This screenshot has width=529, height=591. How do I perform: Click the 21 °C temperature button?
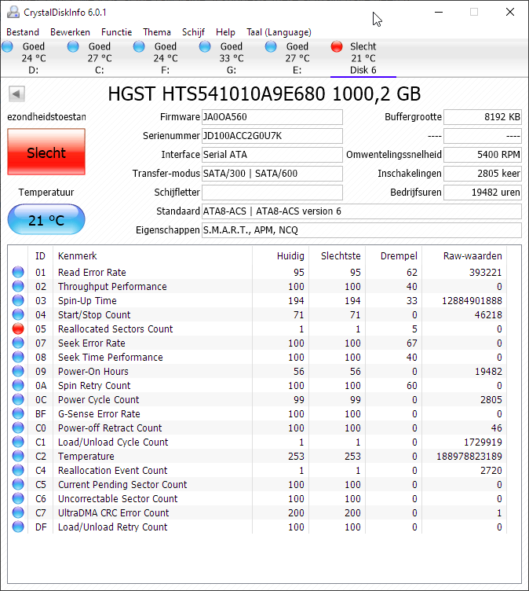[x=46, y=220]
